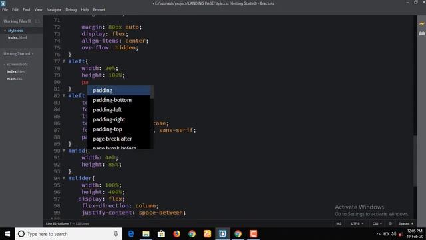
Task: Open the Extension Manager brick icon
Action: point(421,33)
